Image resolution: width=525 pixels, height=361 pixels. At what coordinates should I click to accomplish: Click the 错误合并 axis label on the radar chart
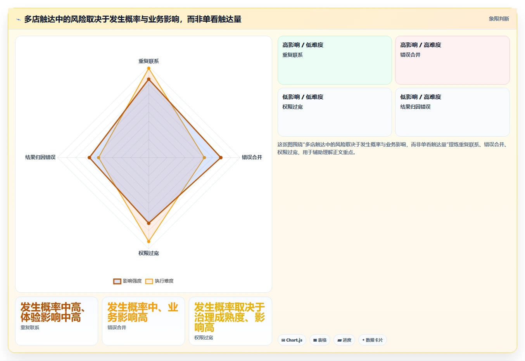pos(252,157)
